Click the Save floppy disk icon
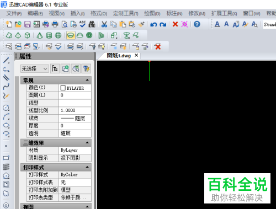Image resolution: width=276 pixels, height=209 pixels. 27,24
